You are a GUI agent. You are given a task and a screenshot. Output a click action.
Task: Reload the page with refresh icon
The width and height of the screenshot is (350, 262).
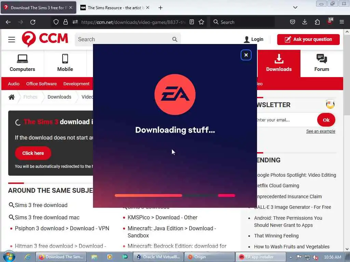point(33,22)
